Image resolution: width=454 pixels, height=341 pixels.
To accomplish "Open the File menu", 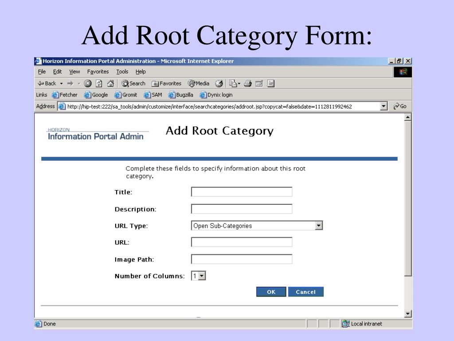I will click(x=42, y=71).
